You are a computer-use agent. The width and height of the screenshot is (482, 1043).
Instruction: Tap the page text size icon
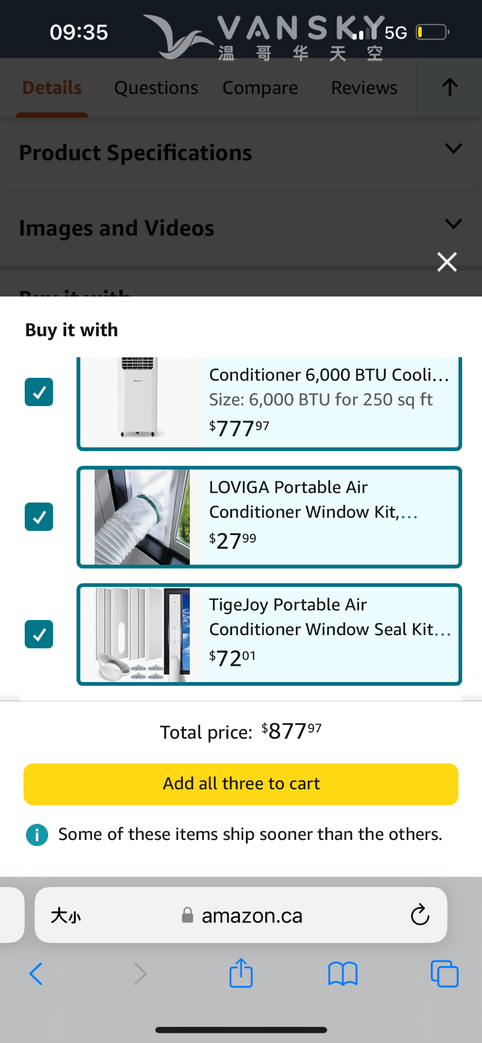click(x=66, y=916)
